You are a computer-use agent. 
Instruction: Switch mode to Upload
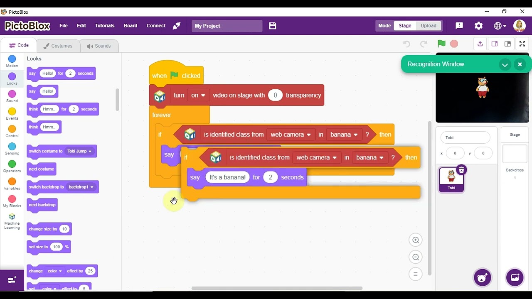428,26
